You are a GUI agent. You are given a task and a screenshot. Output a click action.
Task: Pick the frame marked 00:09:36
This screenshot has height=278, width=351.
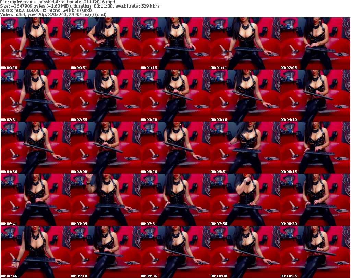click(175, 252)
